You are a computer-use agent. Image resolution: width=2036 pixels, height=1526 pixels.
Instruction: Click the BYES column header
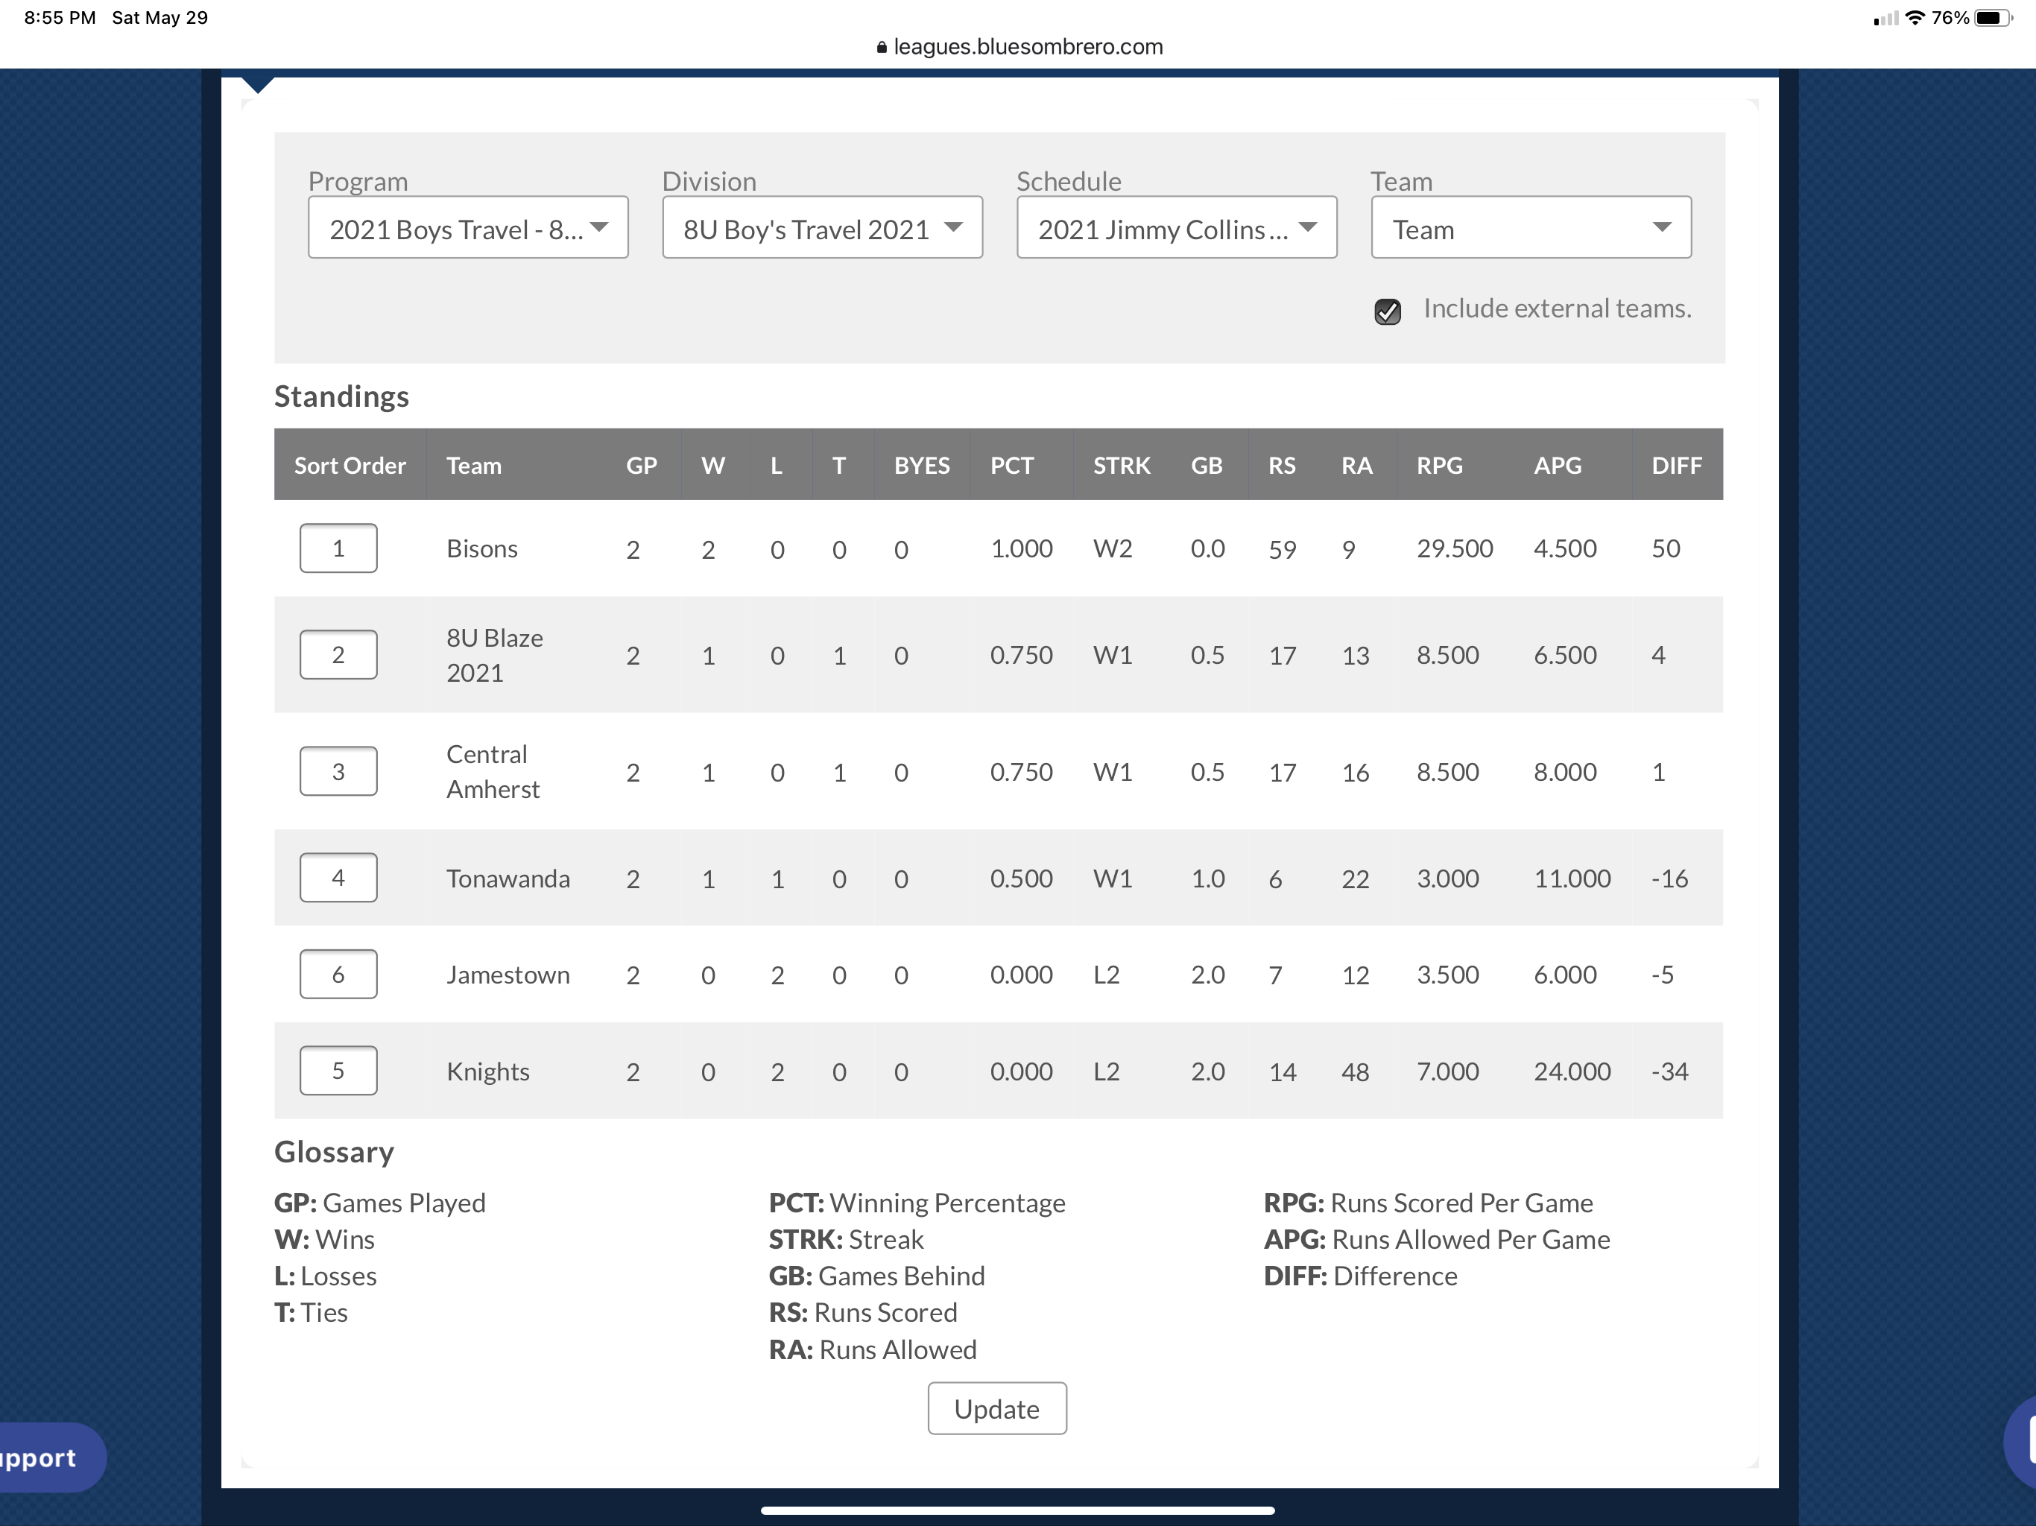point(923,466)
